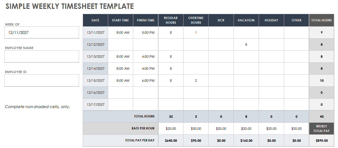Screen dimensions: 338x148
Task: Click the 12/16/2027 date cell
Action: point(95,93)
